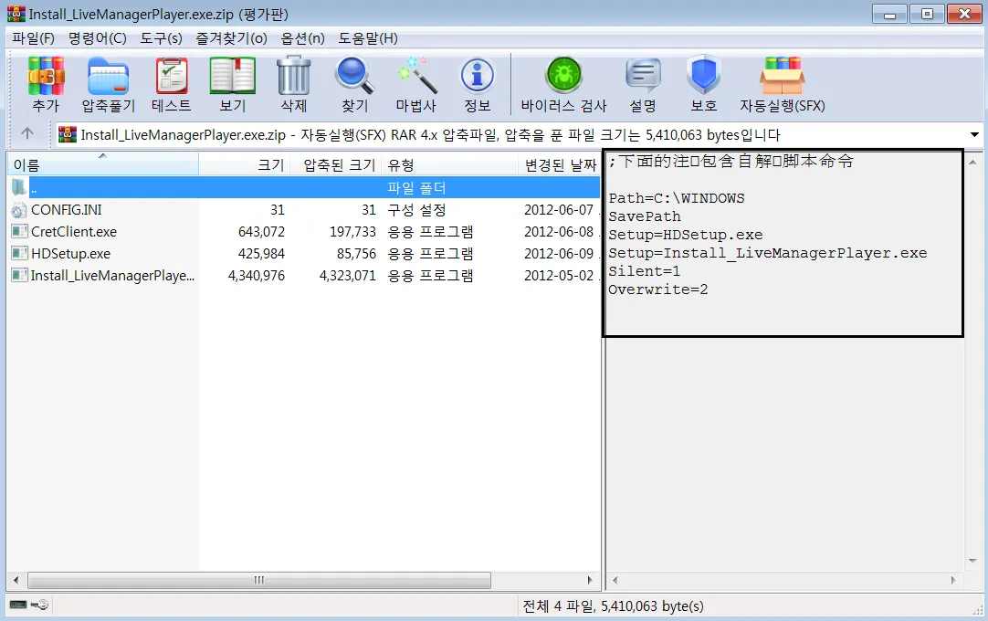Open the 즐겨찾기(o) menu
Screen dimensions: 988x621
coord(231,38)
